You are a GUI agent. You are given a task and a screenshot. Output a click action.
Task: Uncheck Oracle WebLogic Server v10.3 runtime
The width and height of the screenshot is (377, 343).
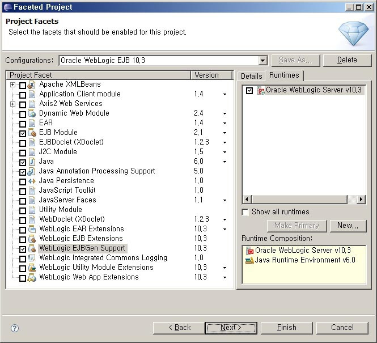click(x=249, y=91)
